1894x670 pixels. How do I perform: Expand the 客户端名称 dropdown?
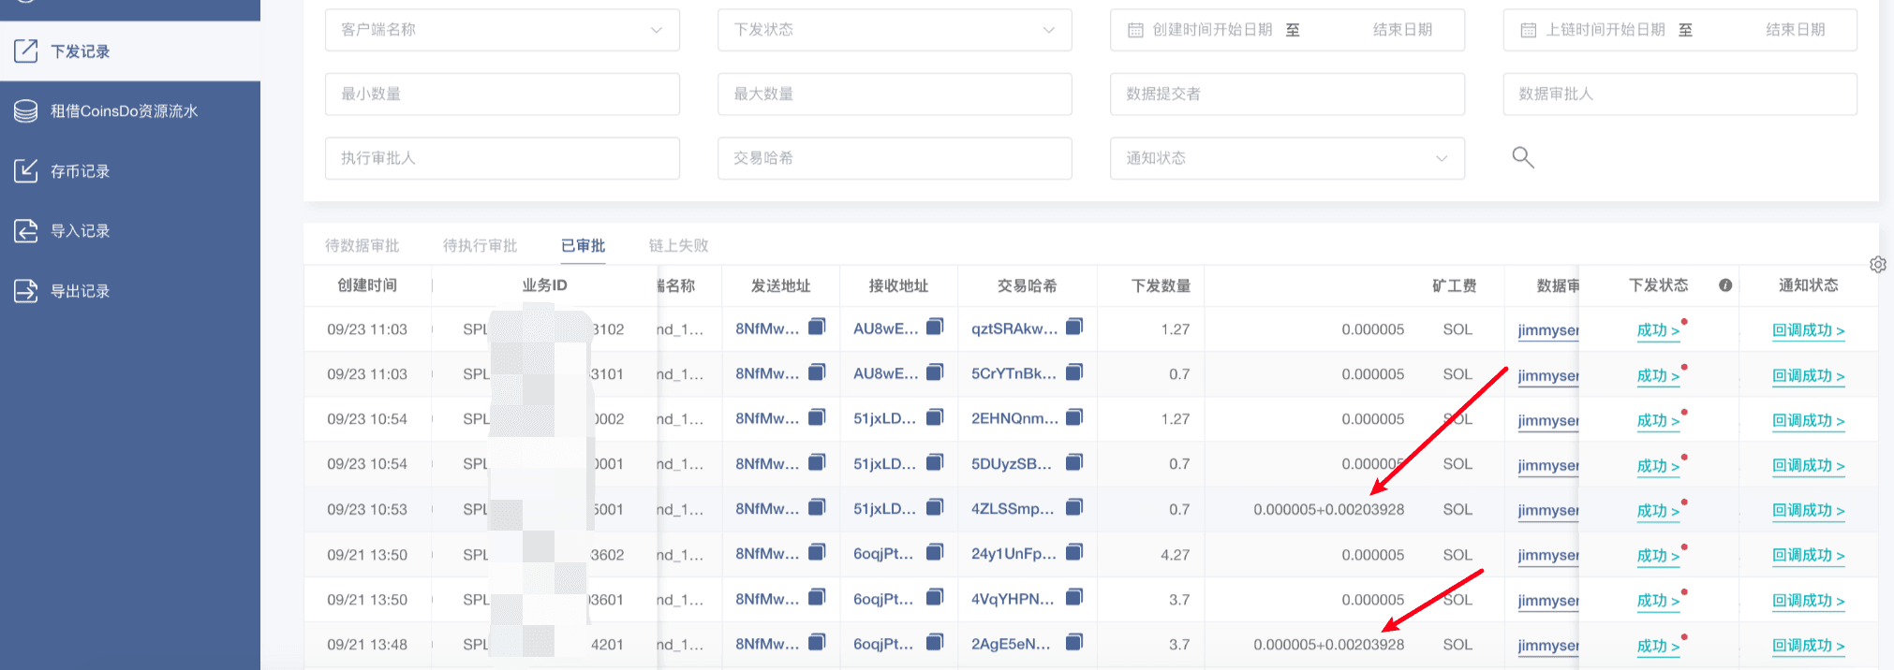pyautogui.click(x=502, y=30)
